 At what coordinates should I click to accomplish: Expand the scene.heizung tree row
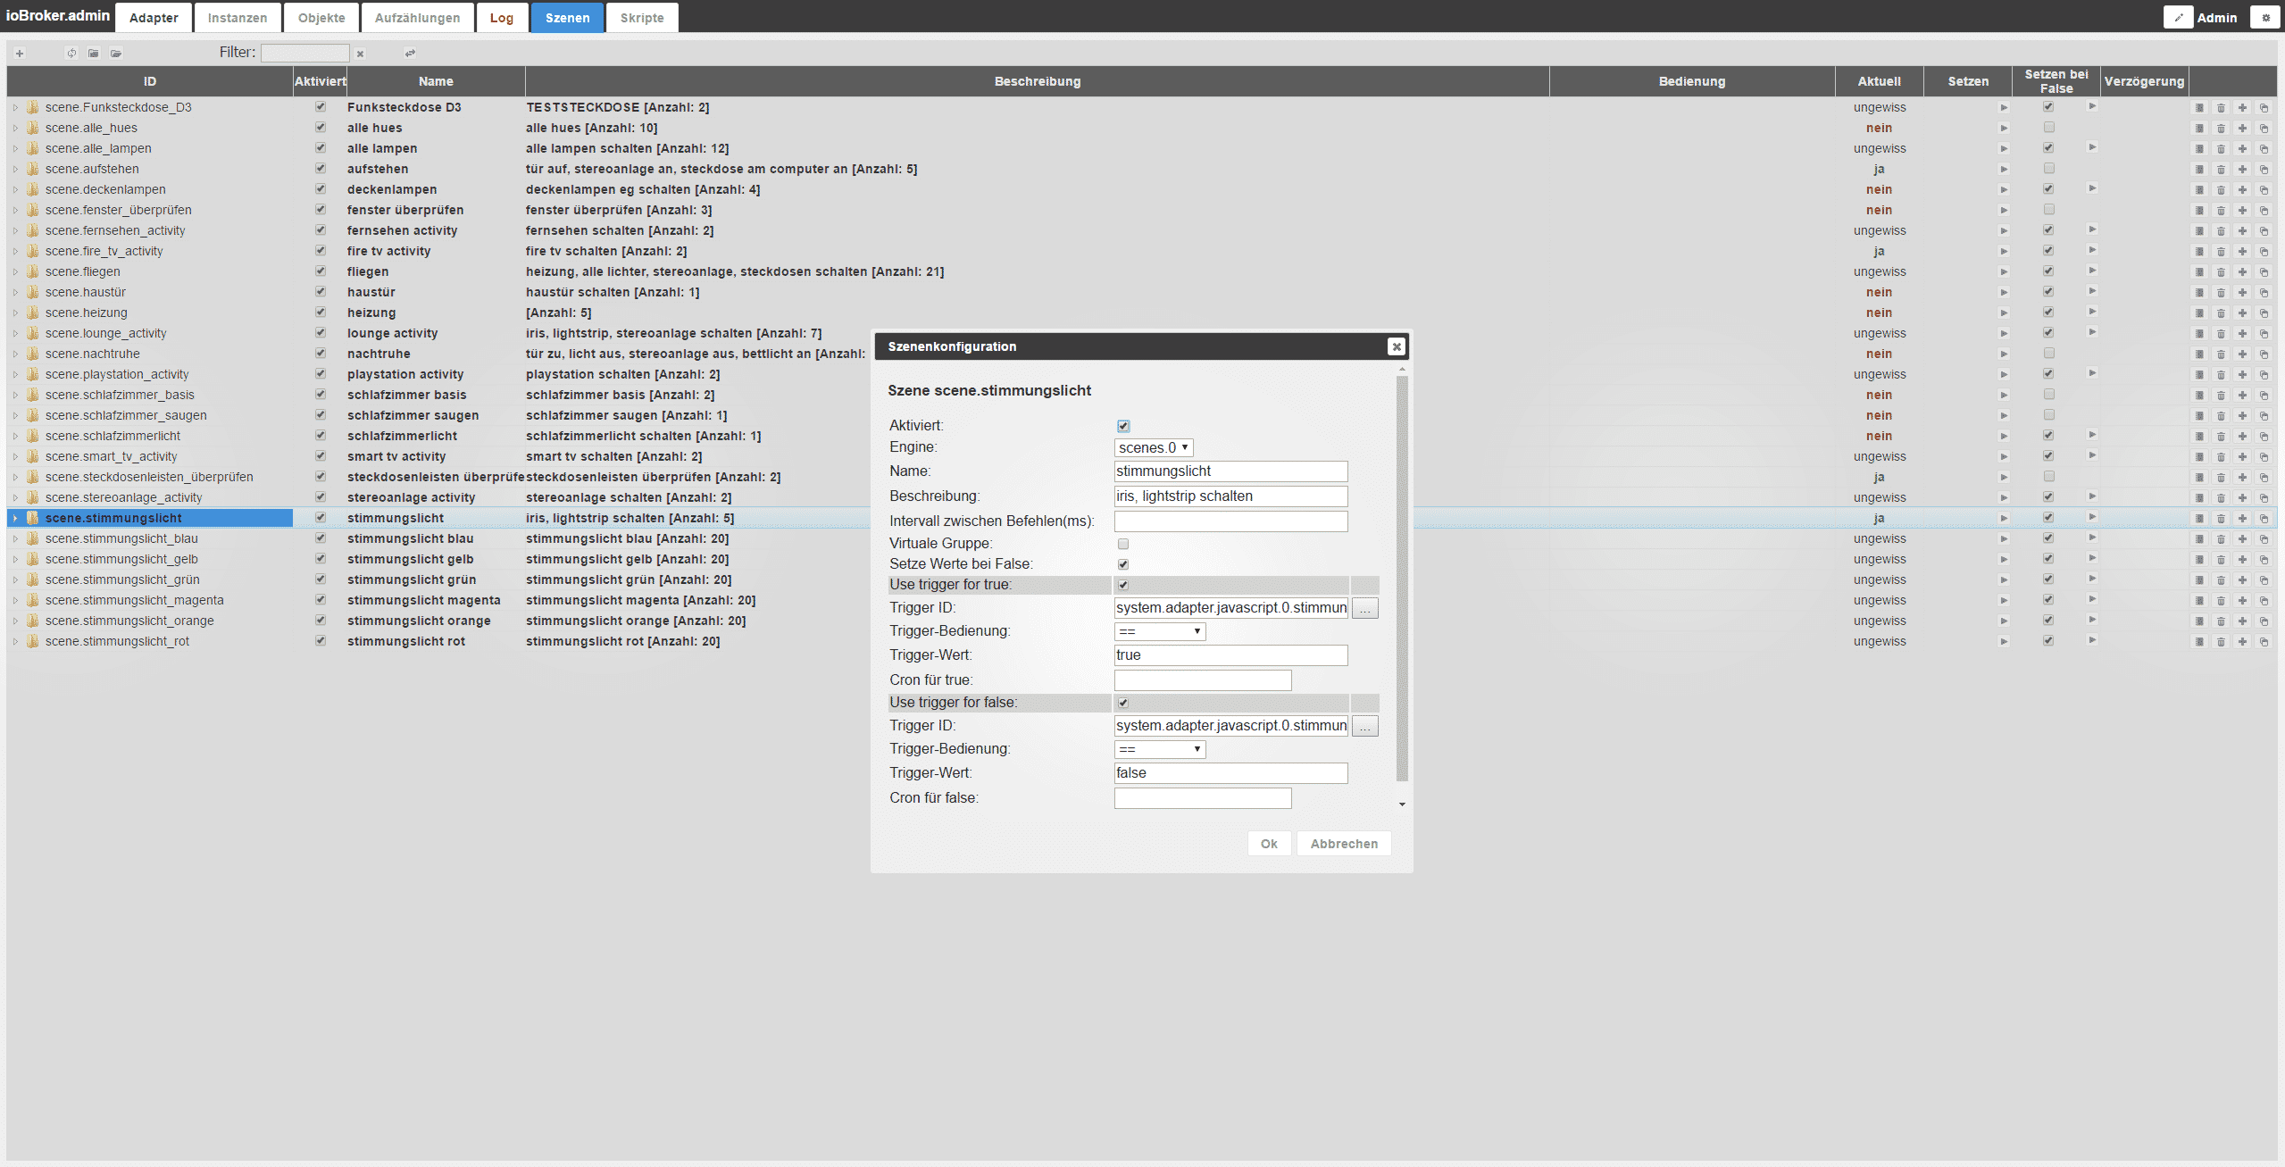(x=15, y=313)
